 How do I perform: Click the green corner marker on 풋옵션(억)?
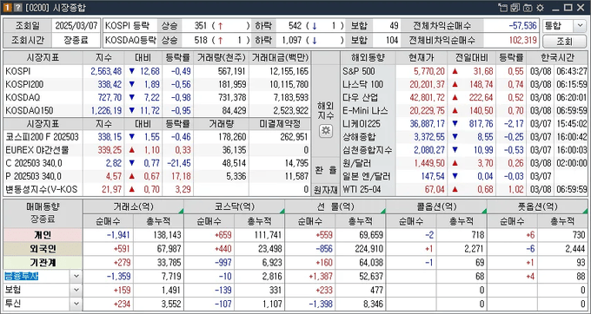click(x=585, y=212)
